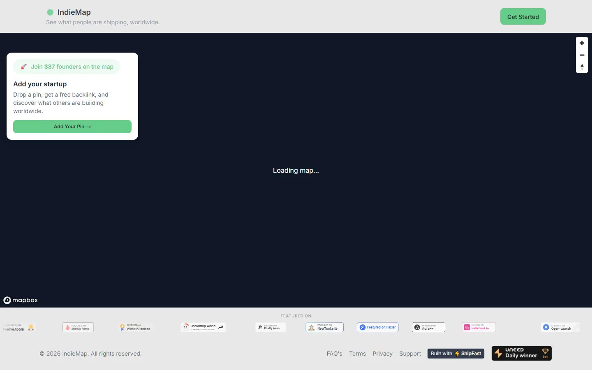
Task: Click the Built with ShipFast badge
Action: [456, 354]
